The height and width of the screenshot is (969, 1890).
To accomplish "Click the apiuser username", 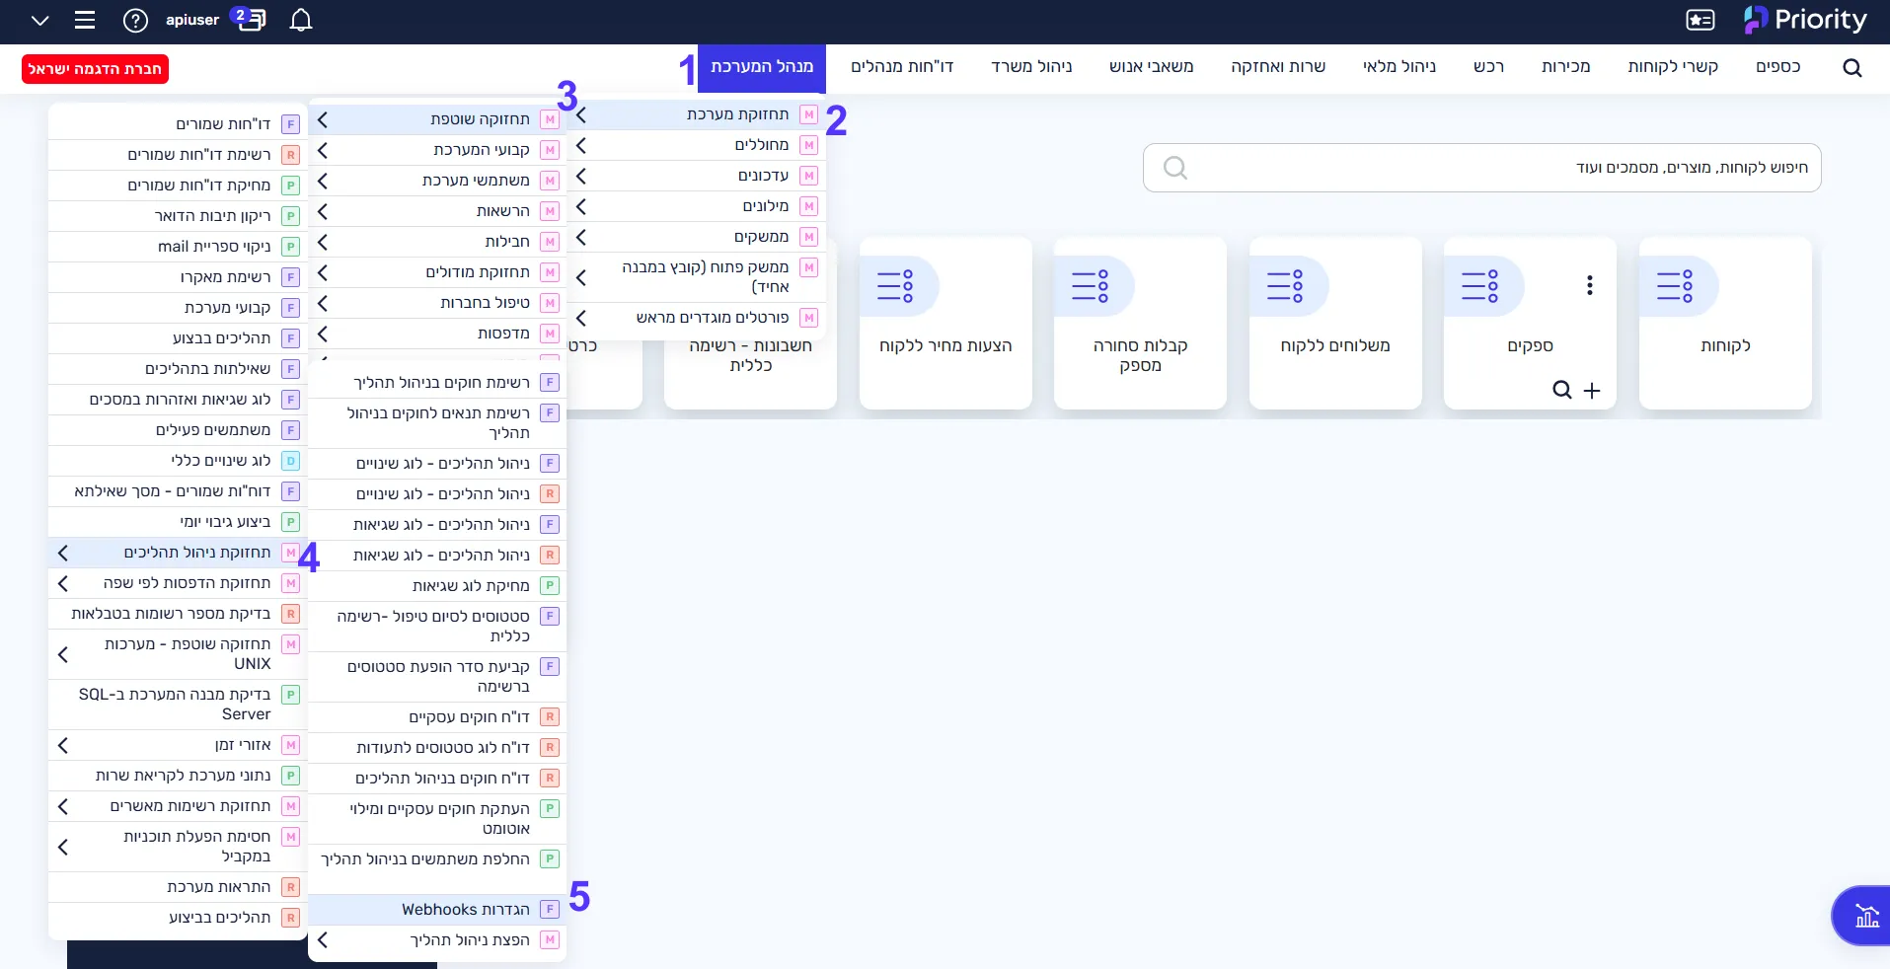I will (x=192, y=20).
